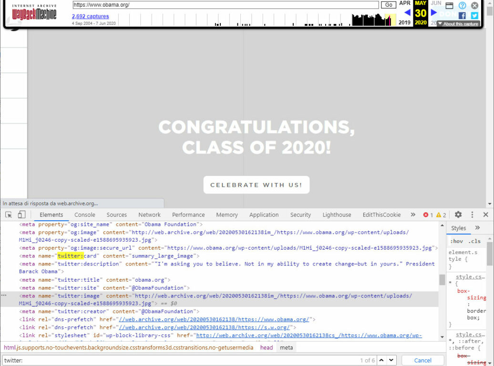This screenshot has width=494, height=366.
Task: Expand the About this capture dropdown
Action: [x=458, y=24]
